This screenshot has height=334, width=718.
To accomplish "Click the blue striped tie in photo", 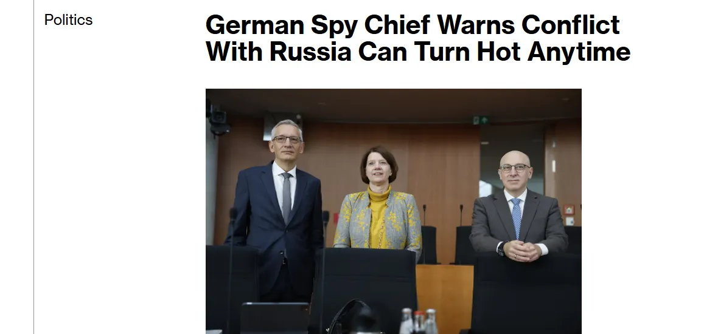I will point(515,218).
